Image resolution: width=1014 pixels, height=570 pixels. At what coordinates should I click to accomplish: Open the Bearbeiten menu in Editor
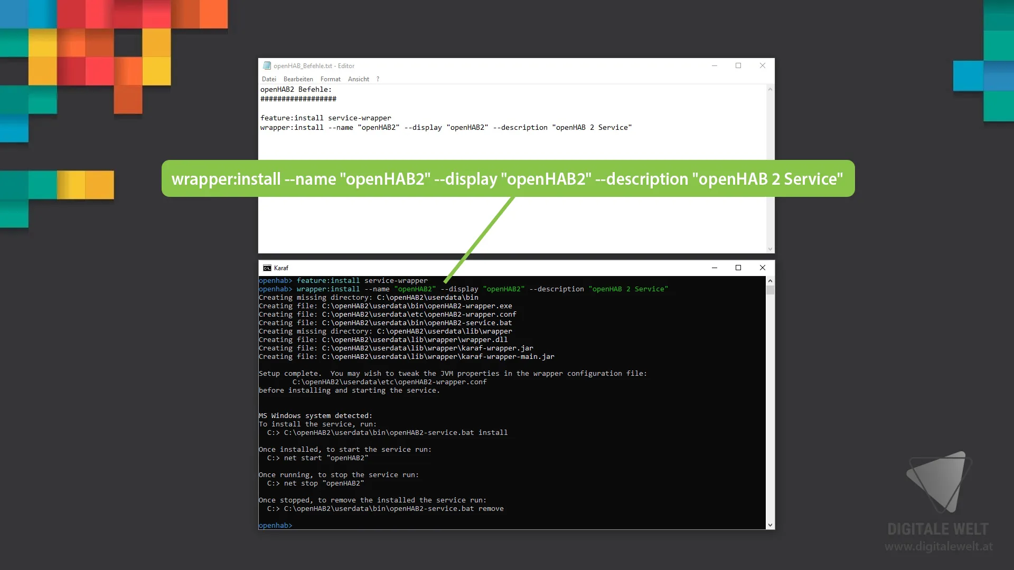point(298,79)
